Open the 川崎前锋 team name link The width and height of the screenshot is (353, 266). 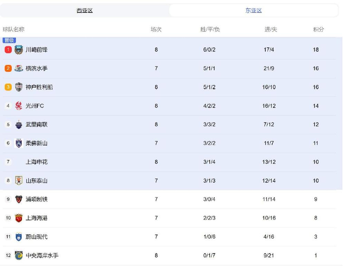(37, 49)
